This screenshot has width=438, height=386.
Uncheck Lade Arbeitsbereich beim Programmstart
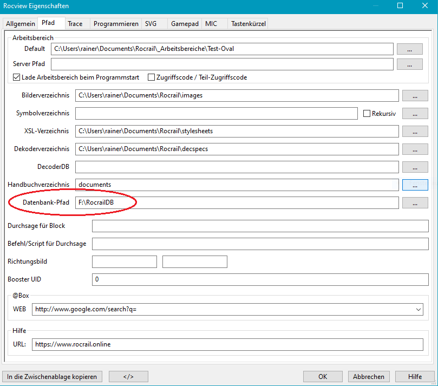(x=17, y=77)
